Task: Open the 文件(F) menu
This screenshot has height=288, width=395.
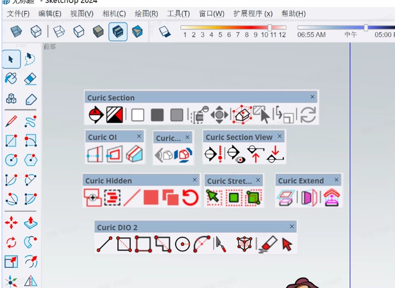Action: (x=18, y=14)
